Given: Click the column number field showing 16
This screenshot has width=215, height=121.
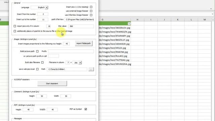Looking at the screenshot, I should click(48, 26).
